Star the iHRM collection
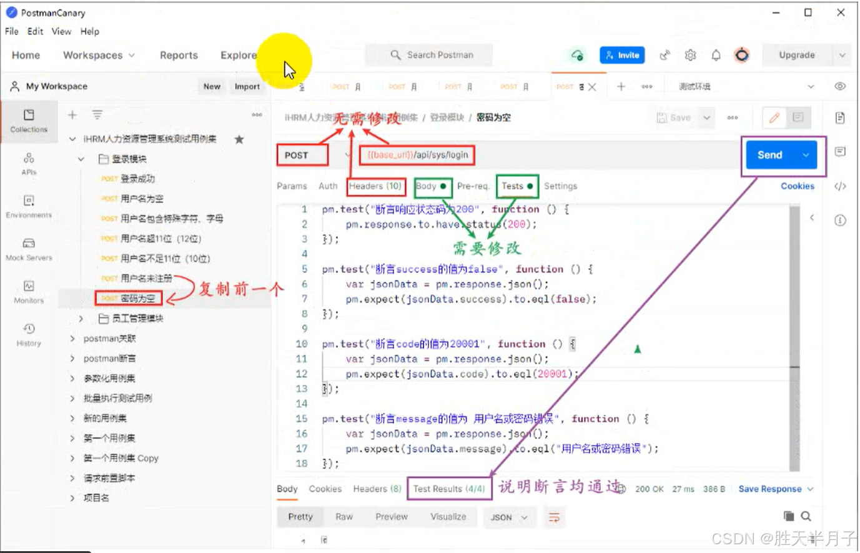This screenshot has width=860, height=553. 239,139
